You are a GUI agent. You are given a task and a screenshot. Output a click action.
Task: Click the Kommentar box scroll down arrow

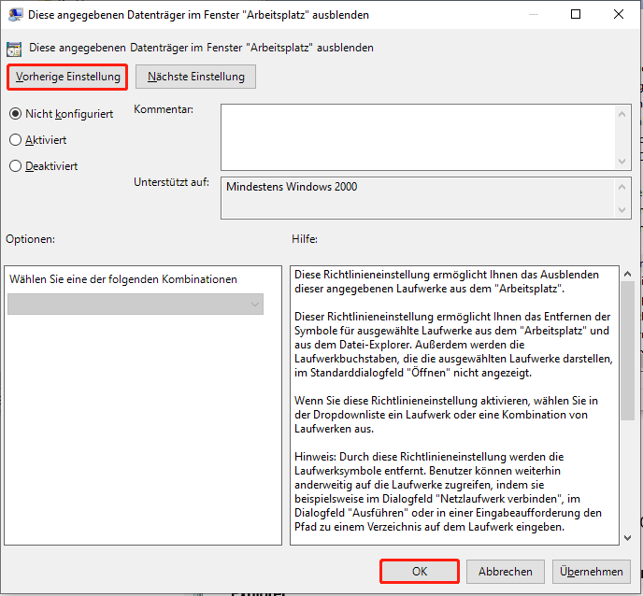tap(622, 161)
